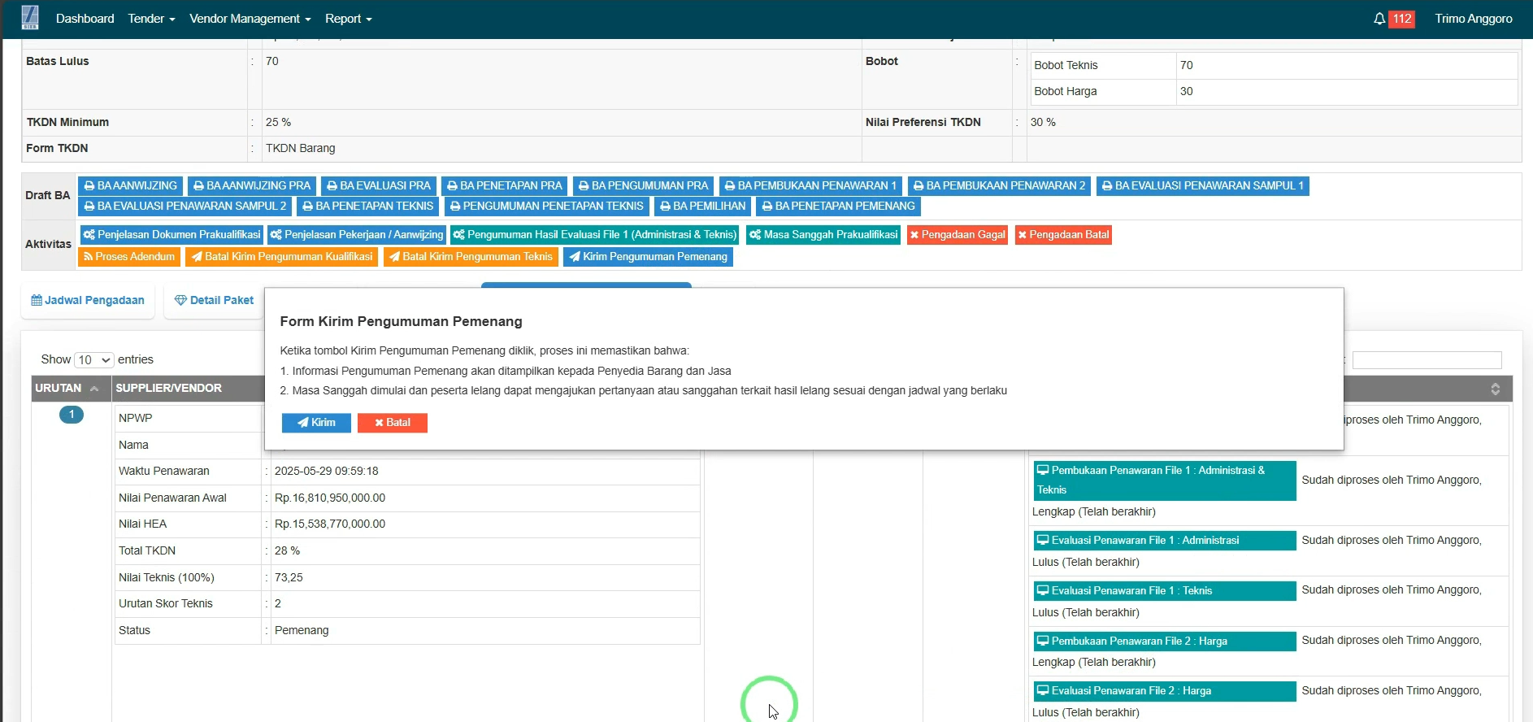Go to Dashboard in navbar
This screenshot has height=722, width=1533.
coord(85,19)
